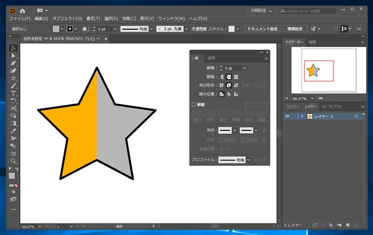This screenshot has width=373, height=235.
Task: Select the Type tool
Action: point(13,93)
